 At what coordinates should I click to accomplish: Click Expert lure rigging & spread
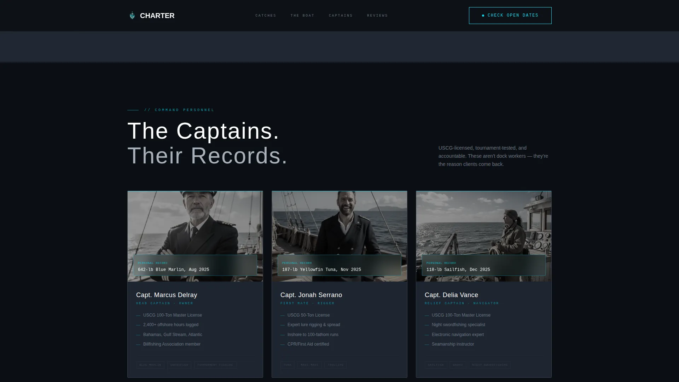[x=314, y=325]
